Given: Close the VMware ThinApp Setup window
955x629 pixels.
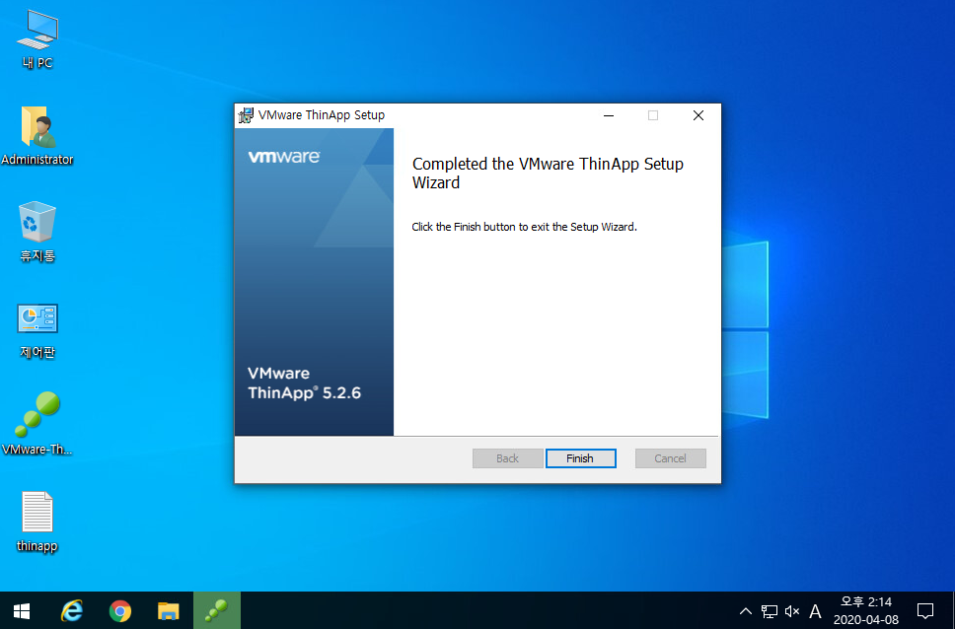Looking at the screenshot, I should pyautogui.click(x=698, y=115).
